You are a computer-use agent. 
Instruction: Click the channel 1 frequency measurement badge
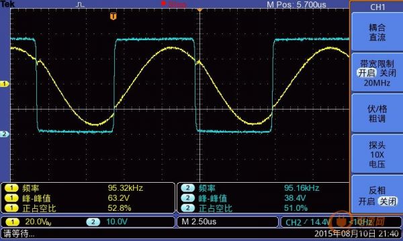coord(11,188)
